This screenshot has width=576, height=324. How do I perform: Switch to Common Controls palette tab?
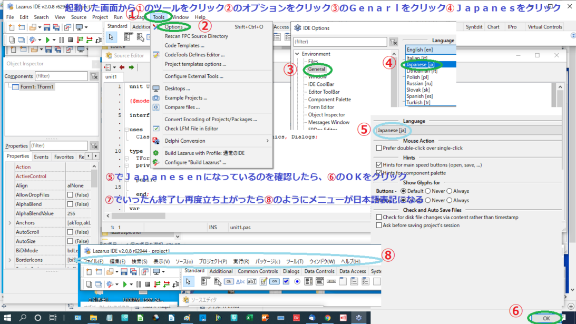coord(258,271)
